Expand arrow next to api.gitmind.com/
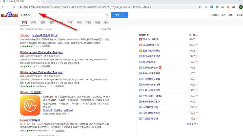The width and height of the screenshot is (243, 136). [x=38, y=66]
